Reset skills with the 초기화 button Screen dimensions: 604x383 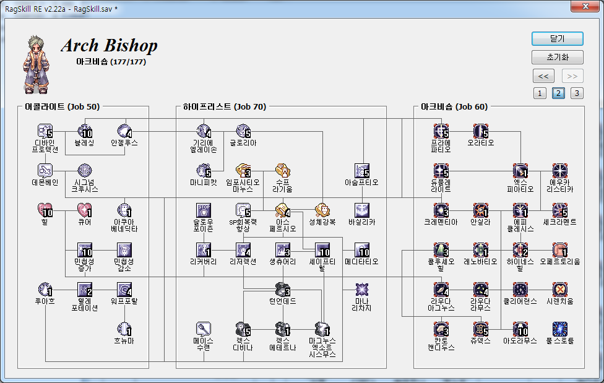[x=558, y=57]
